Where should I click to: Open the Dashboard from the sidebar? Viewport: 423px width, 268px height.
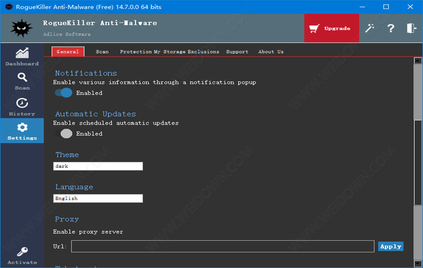click(22, 56)
